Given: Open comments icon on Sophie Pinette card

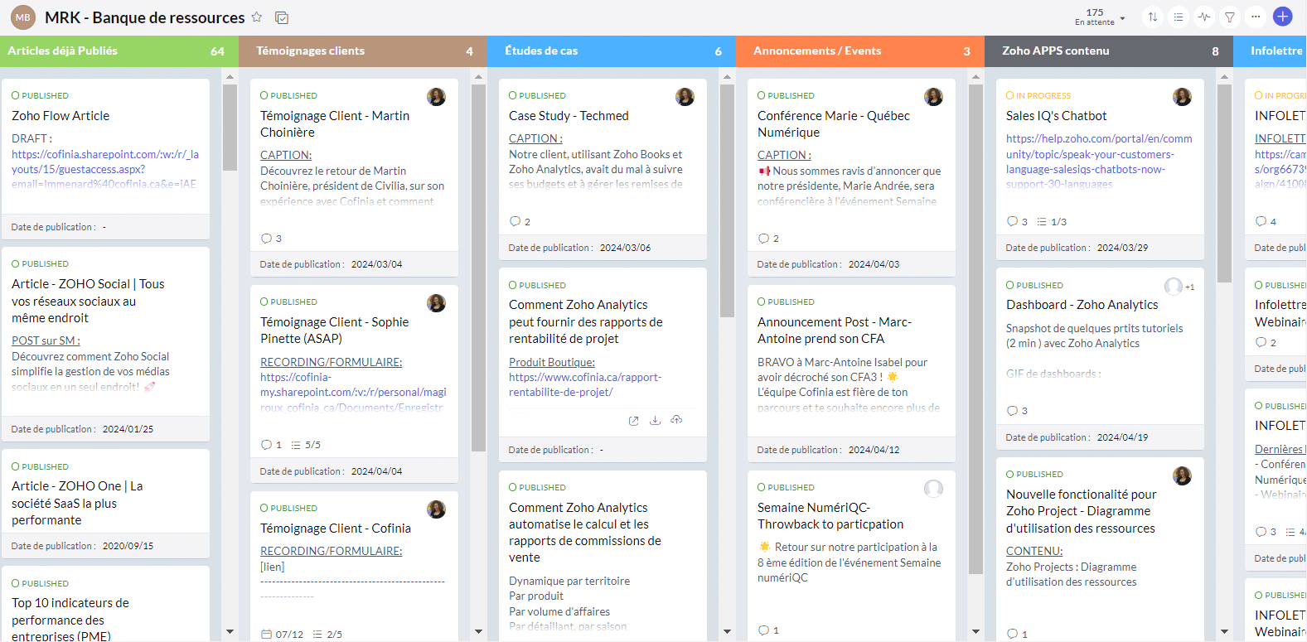Looking at the screenshot, I should [x=266, y=445].
